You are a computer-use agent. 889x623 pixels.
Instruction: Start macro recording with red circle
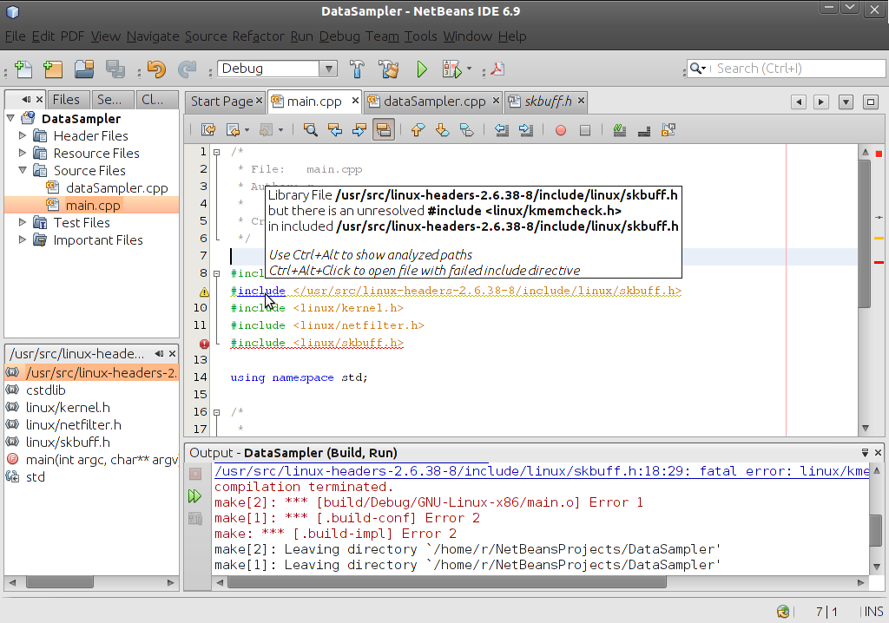point(561,130)
